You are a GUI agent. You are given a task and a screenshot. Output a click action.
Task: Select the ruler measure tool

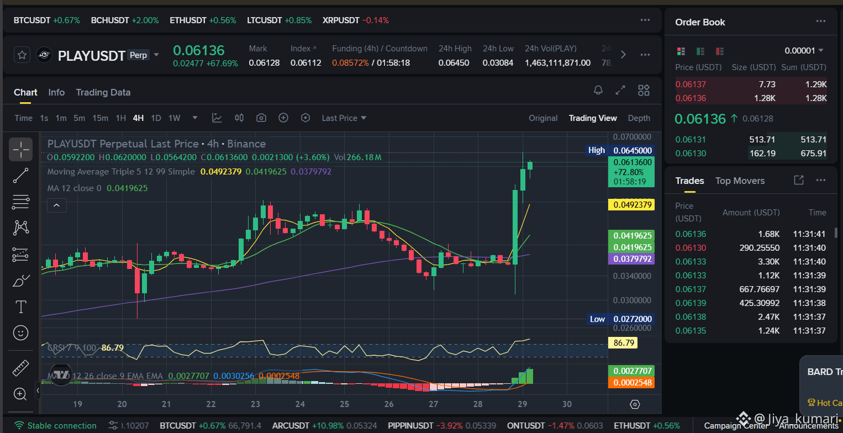click(20, 368)
